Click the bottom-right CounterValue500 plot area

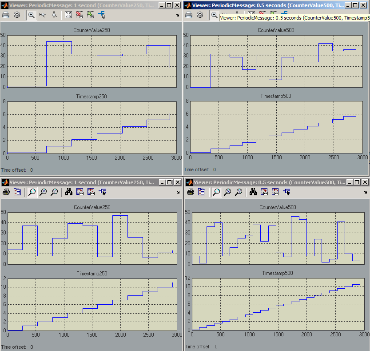coord(275,238)
